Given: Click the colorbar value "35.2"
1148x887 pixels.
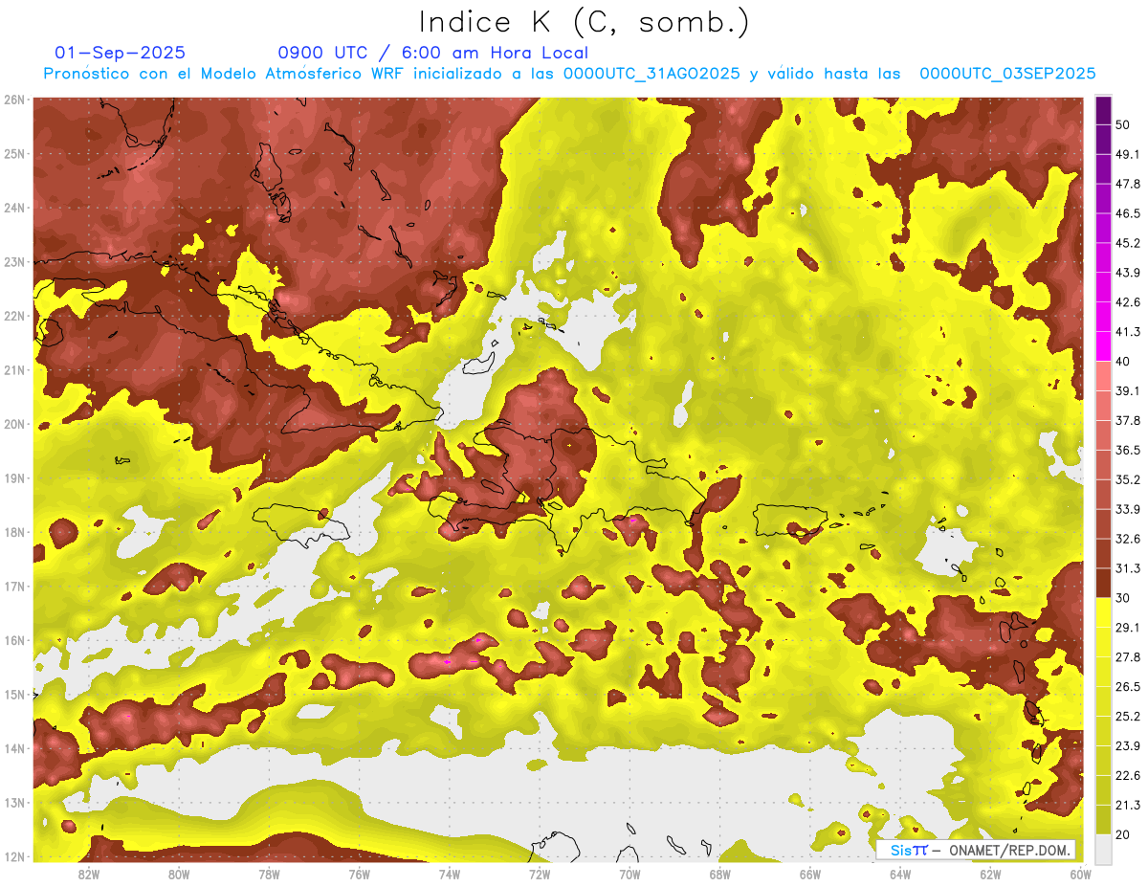Looking at the screenshot, I should coord(1127,479).
